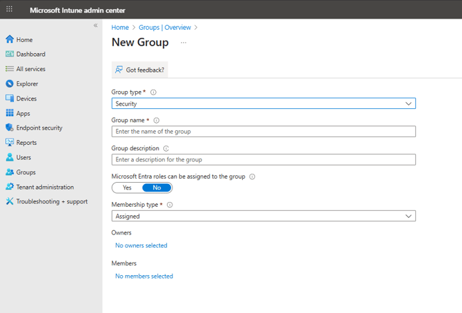This screenshot has height=313, width=462.
Task: Click the Got feedback? button
Action: [x=140, y=70]
